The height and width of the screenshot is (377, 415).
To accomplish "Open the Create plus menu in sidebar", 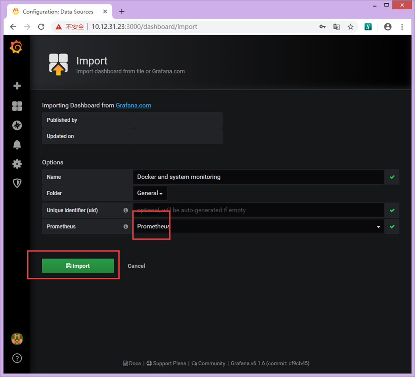I will (x=17, y=86).
